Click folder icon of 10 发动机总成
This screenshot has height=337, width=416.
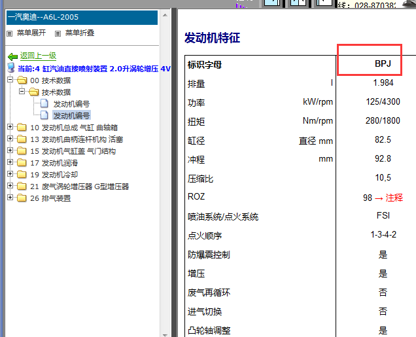[x=22, y=127]
